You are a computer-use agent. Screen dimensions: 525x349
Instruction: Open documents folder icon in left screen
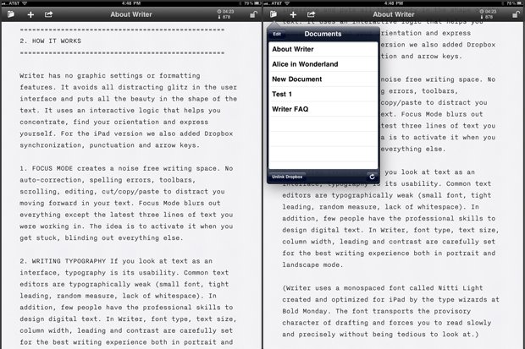[11, 14]
